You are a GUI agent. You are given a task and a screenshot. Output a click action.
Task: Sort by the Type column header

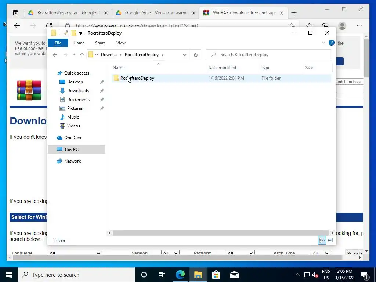click(x=281, y=68)
